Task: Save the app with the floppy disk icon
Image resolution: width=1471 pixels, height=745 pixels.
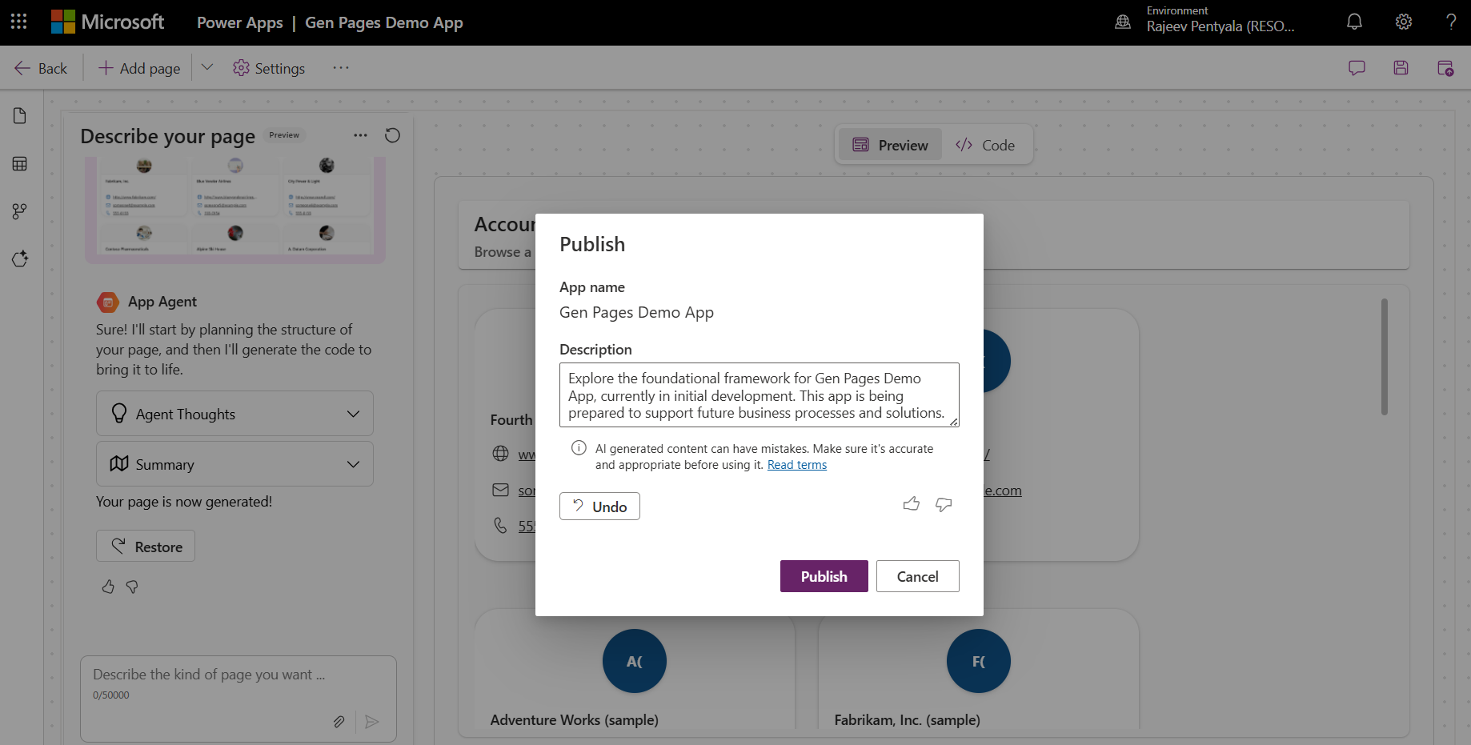Action: (x=1401, y=68)
